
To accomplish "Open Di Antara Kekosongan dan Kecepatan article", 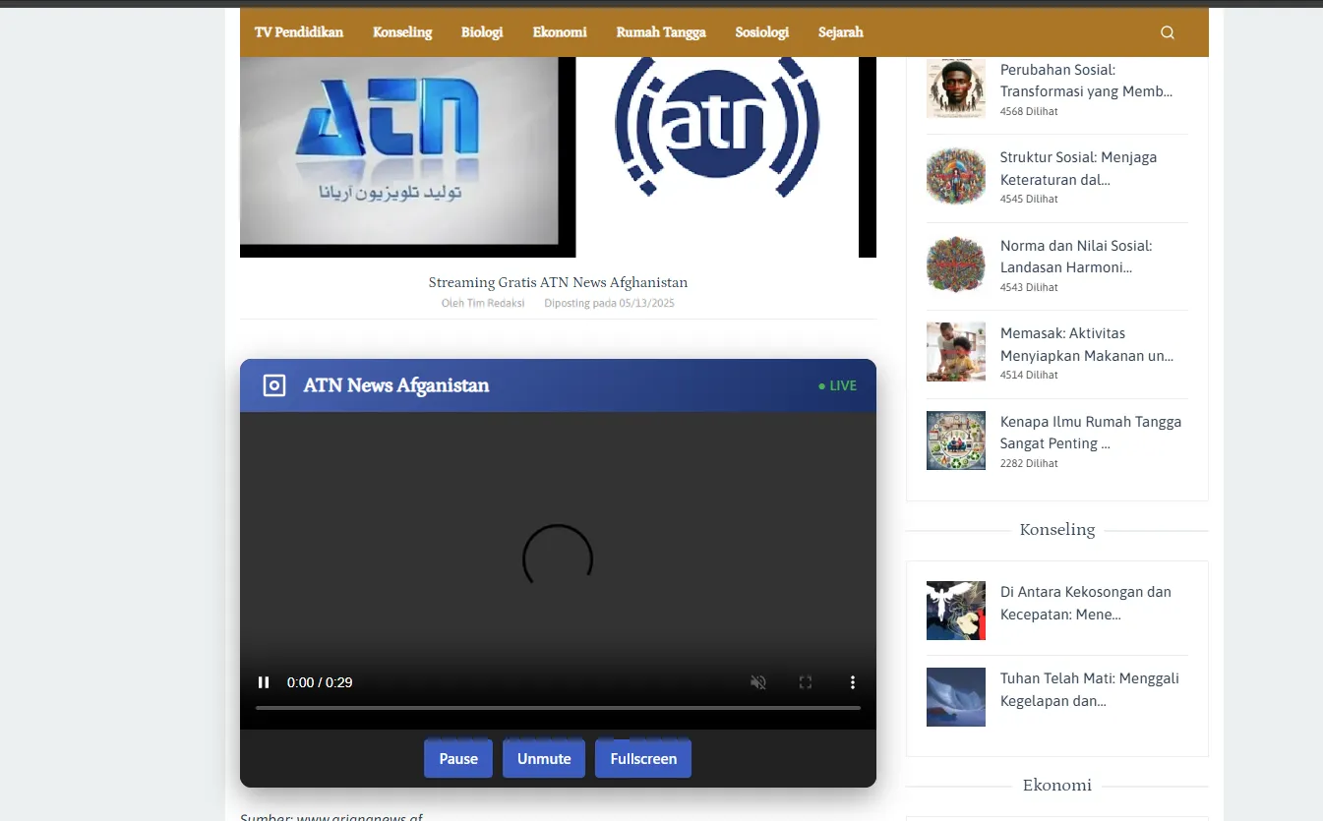I will coord(1086,603).
